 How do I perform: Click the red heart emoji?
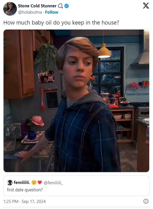[x=40, y=182]
